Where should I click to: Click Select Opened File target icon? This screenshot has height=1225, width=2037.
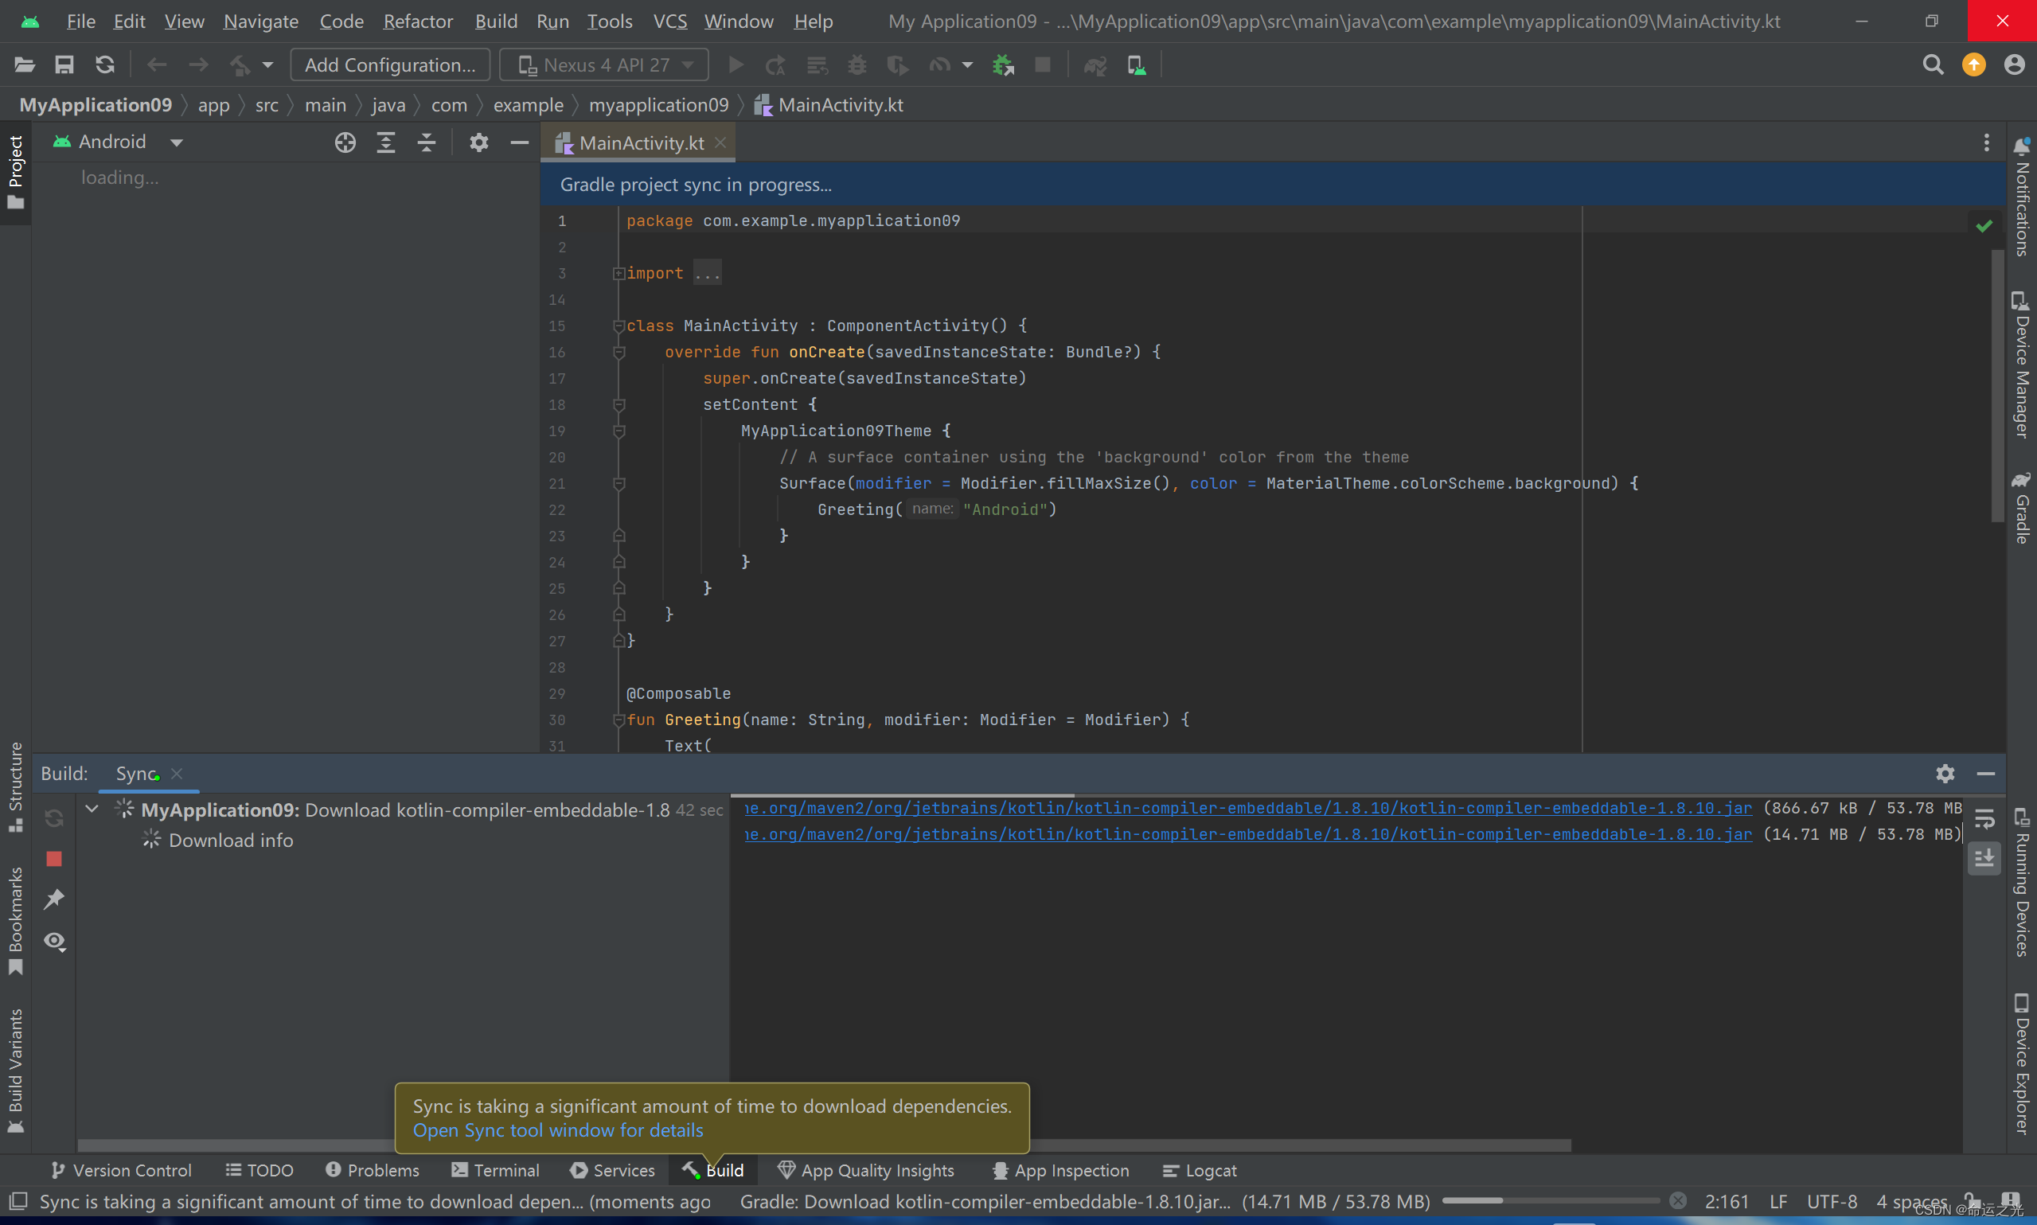pos(345,142)
